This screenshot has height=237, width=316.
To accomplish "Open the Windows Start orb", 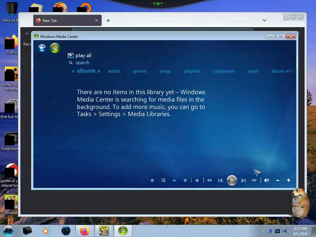I will tap(8, 231).
